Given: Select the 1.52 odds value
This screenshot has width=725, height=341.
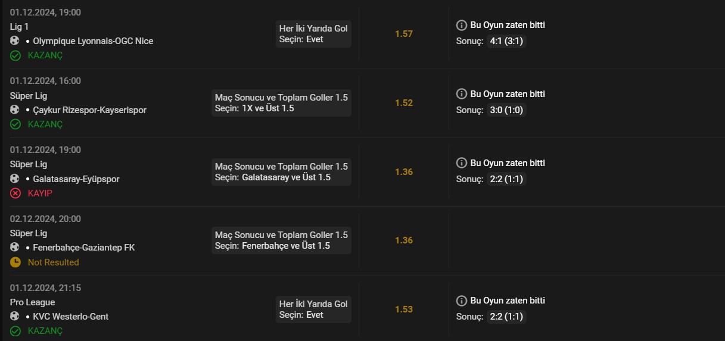Looking at the screenshot, I should pos(403,103).
